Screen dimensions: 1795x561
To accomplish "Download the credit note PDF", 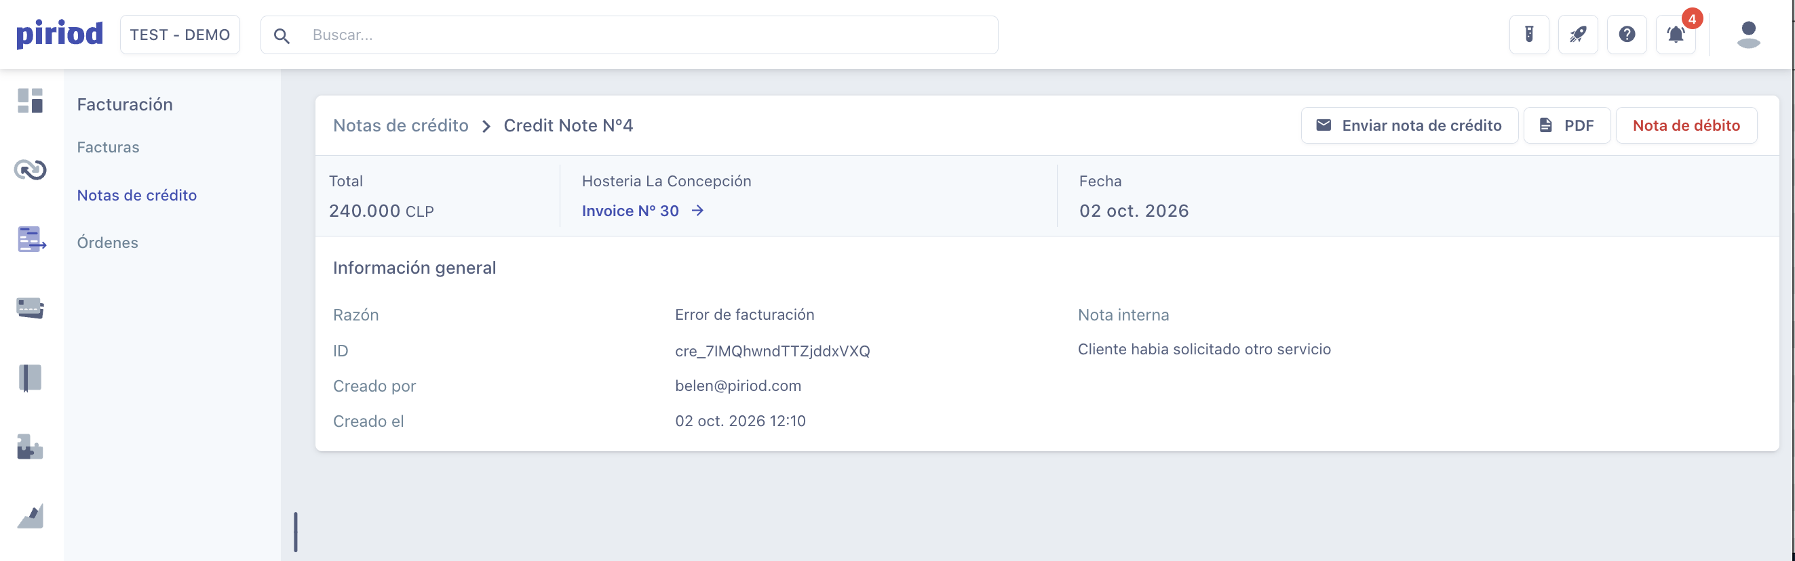I will [1566, 125].
